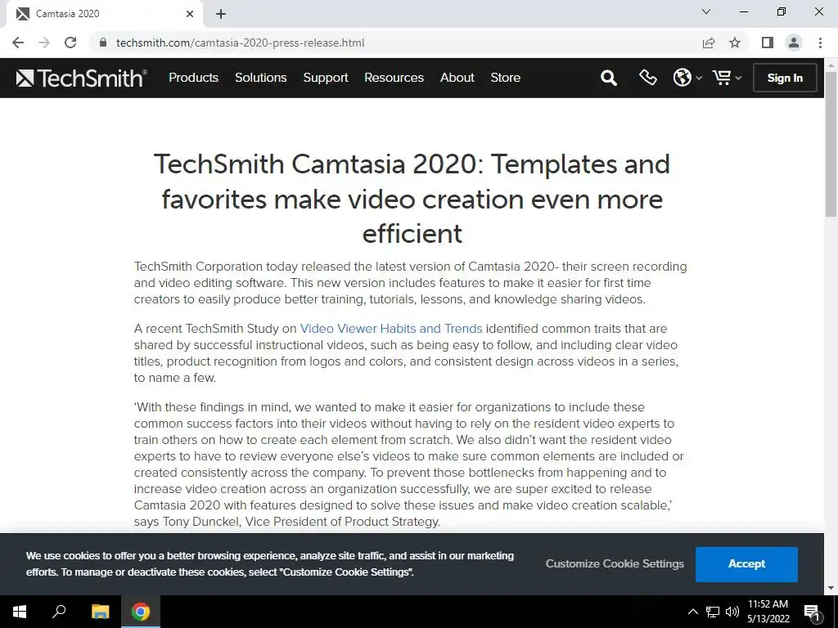Open the Products menu
This screenshot has height=628, width=838.
[193, 78]
